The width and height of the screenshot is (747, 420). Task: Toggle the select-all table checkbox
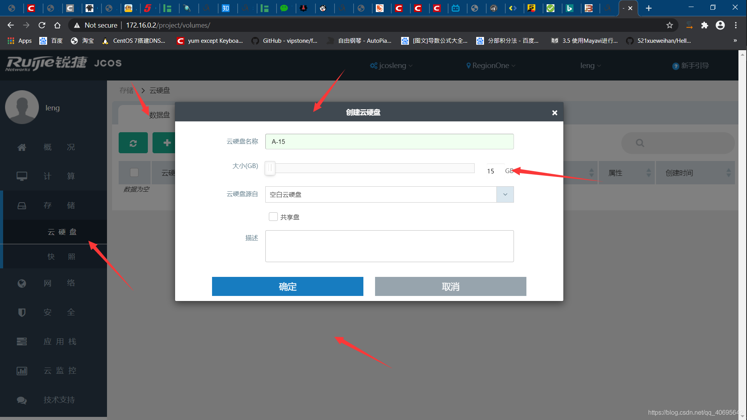coord(134,172)
